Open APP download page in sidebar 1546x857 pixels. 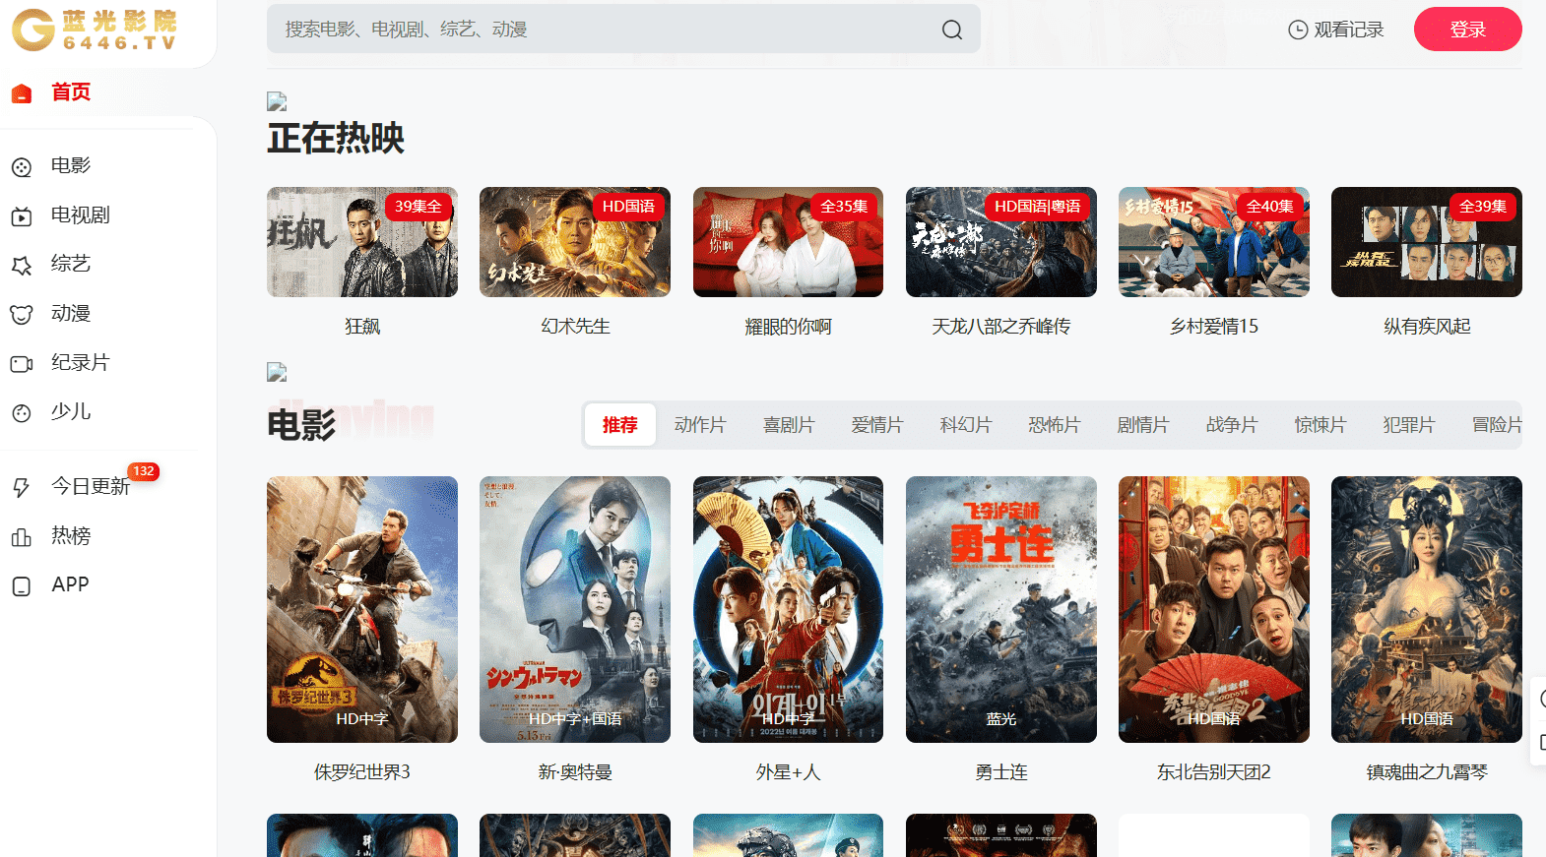70,584
